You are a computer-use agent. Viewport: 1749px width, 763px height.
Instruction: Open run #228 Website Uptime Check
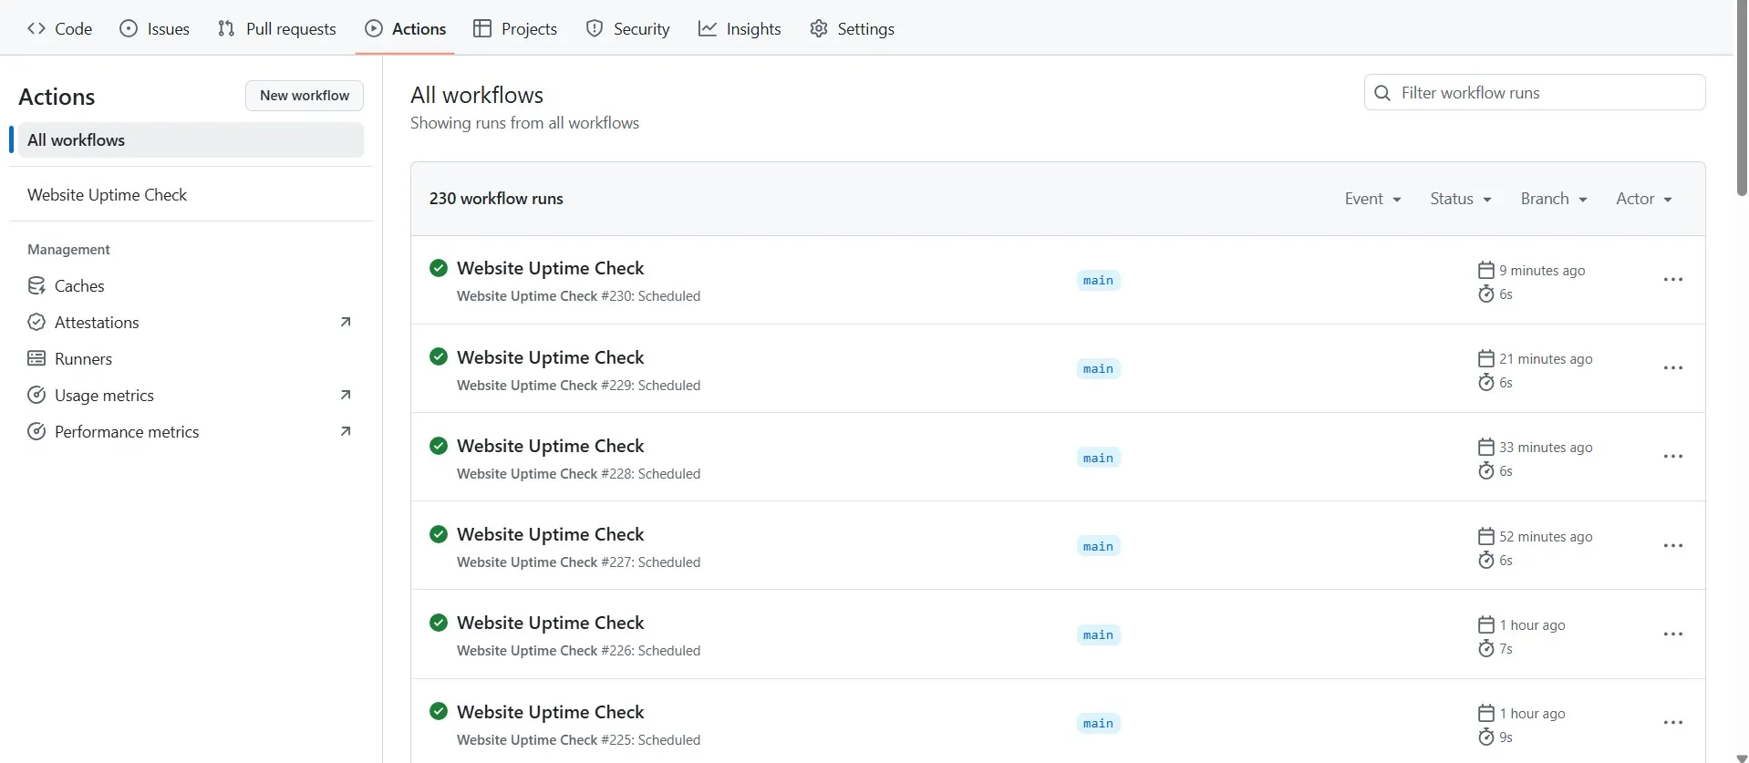coord(550,446)
